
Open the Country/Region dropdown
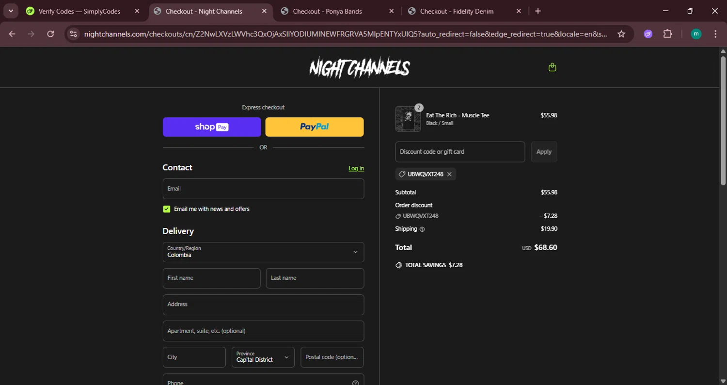(x=263, y=252)
